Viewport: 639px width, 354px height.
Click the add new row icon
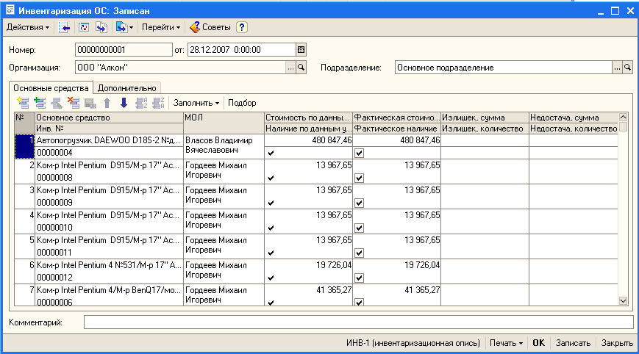(x=24, y=103)
